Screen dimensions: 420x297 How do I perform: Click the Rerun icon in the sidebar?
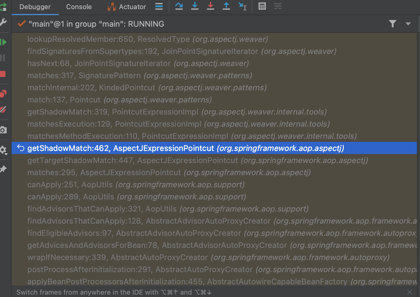tap(3, 7)
